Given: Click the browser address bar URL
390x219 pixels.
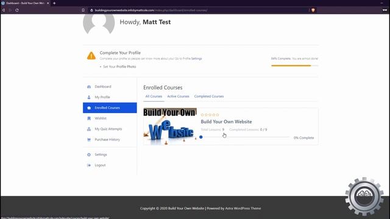Looking at the screenshot, I should tap(151, 10).
